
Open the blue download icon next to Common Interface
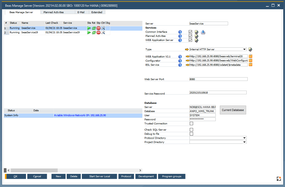[203, 32]
